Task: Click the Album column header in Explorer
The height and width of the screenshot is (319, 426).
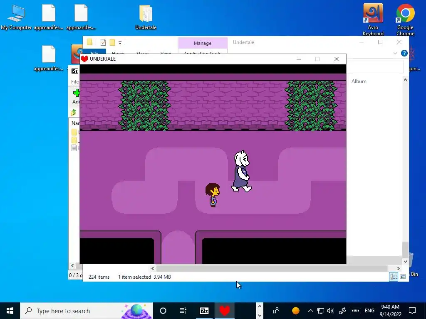Action: click(x=359, y=81)
